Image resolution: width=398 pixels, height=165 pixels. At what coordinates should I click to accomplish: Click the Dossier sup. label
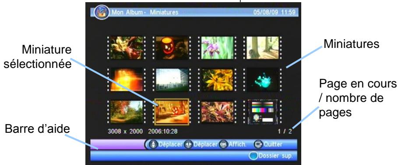tap(276, 156)
